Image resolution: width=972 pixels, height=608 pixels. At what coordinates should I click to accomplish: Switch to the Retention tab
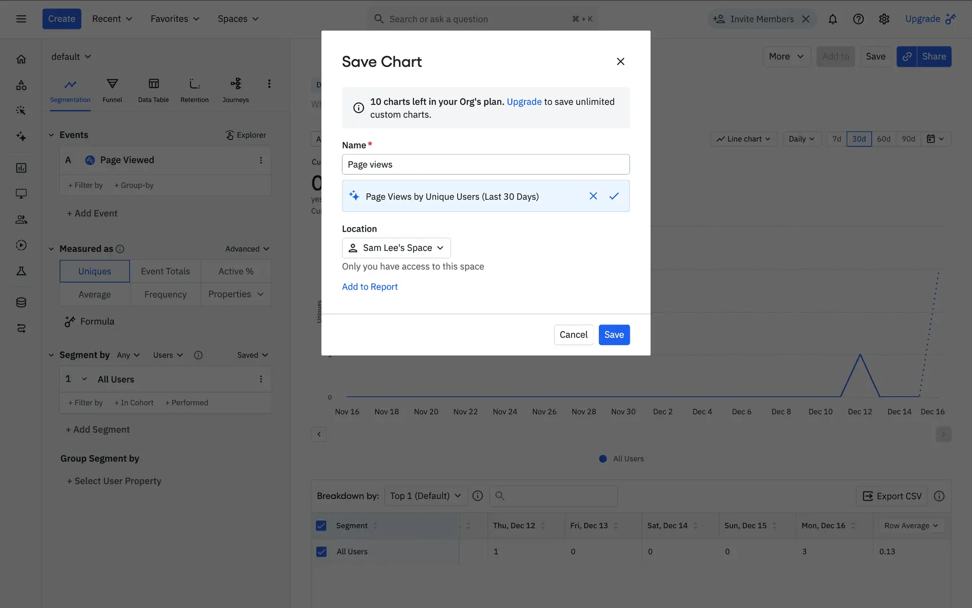tap(194, 90)
